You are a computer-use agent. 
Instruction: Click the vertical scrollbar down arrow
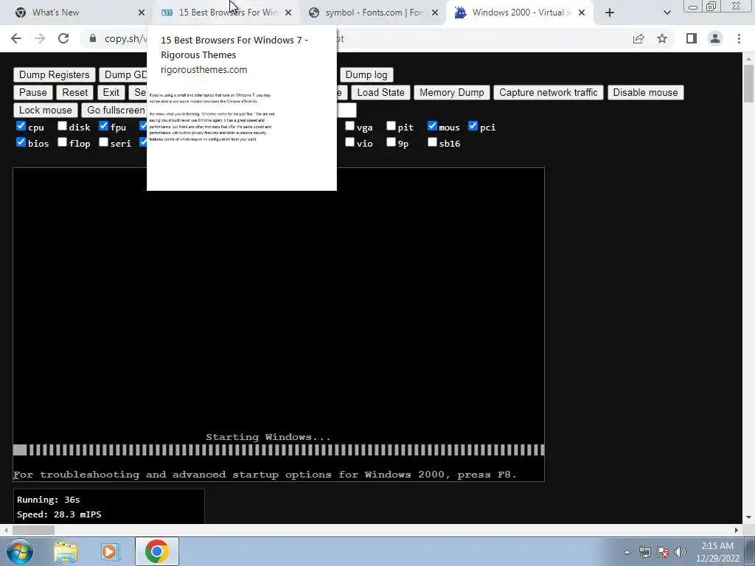click(749, 517)
